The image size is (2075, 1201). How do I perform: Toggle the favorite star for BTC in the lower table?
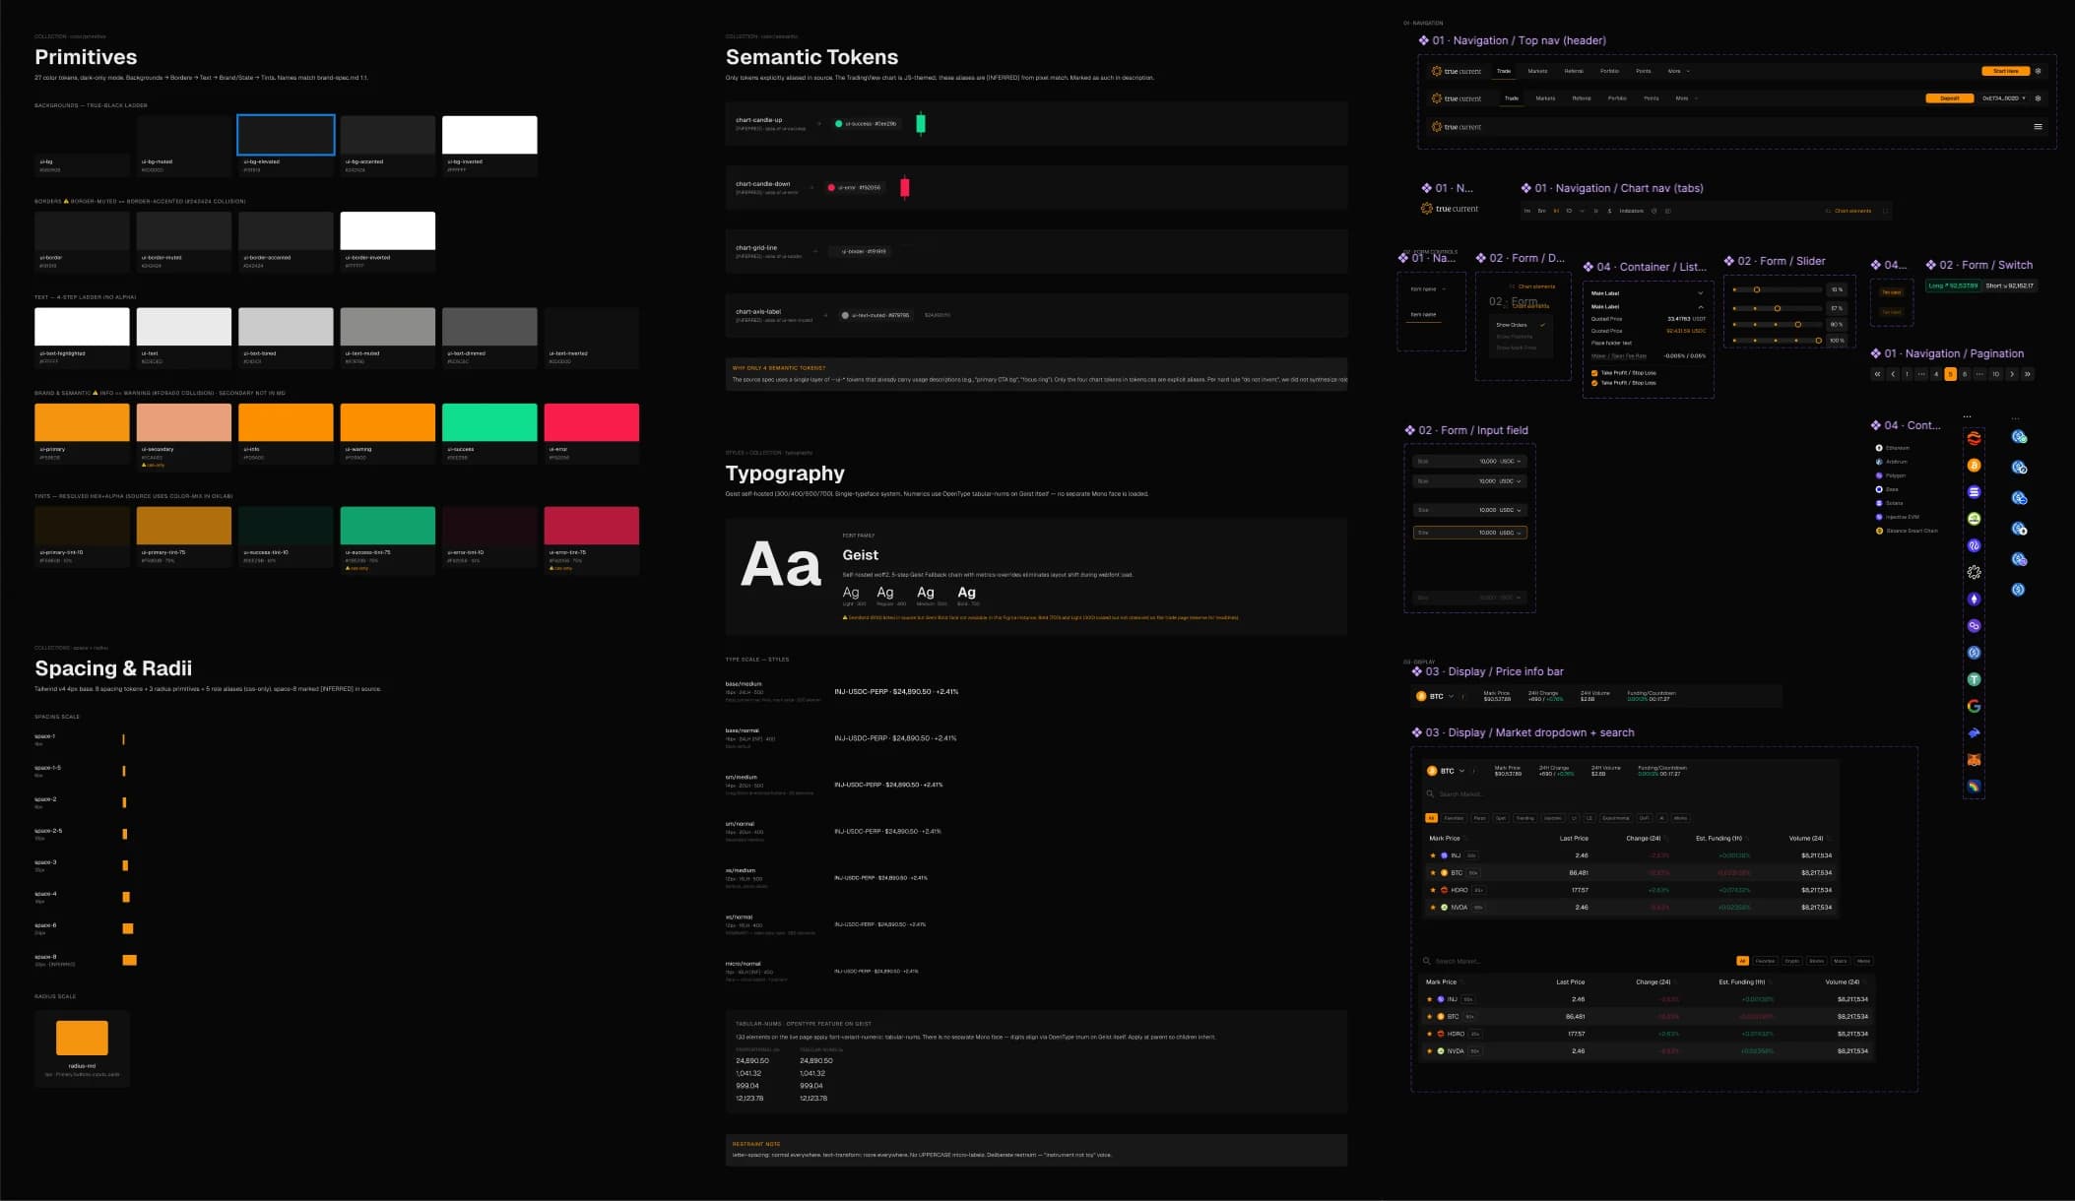[x=1429, y=1017]
